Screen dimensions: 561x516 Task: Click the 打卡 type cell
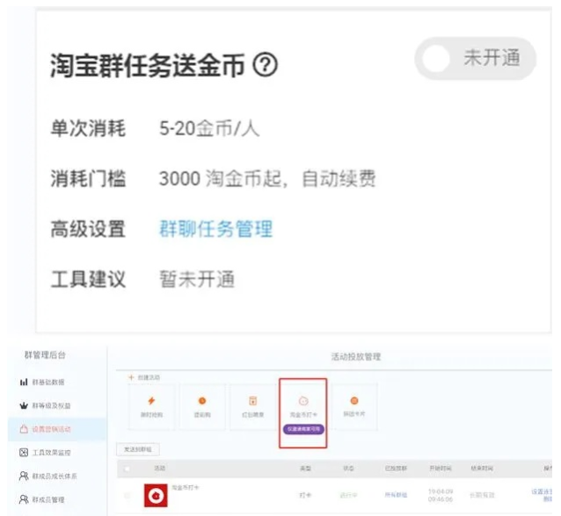coord(305,495)
